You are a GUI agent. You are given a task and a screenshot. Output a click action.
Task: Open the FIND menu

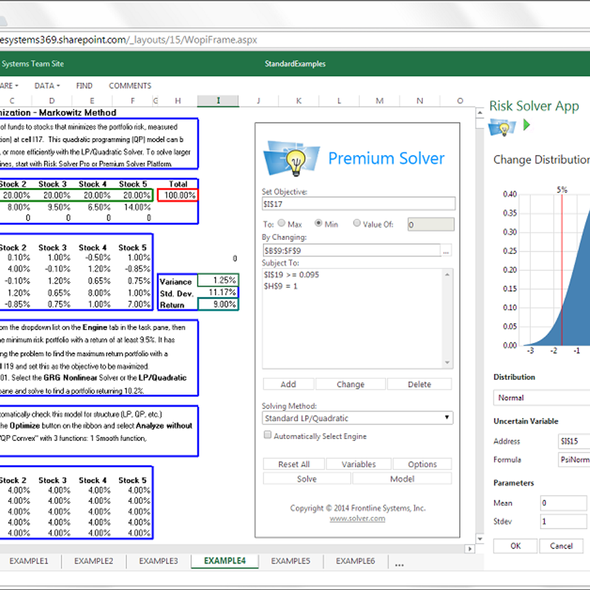[x=84, y=86]
